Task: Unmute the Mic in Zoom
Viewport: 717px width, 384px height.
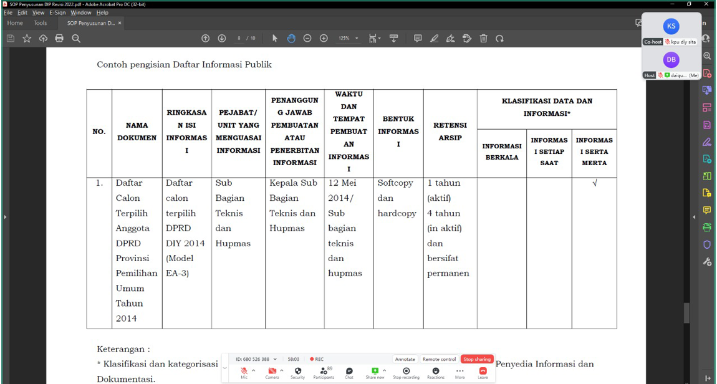Action: tap(244, 371)
